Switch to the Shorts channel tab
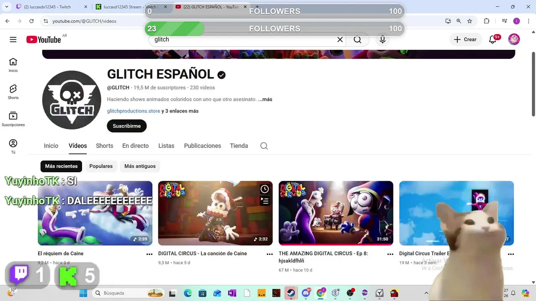 104,146
